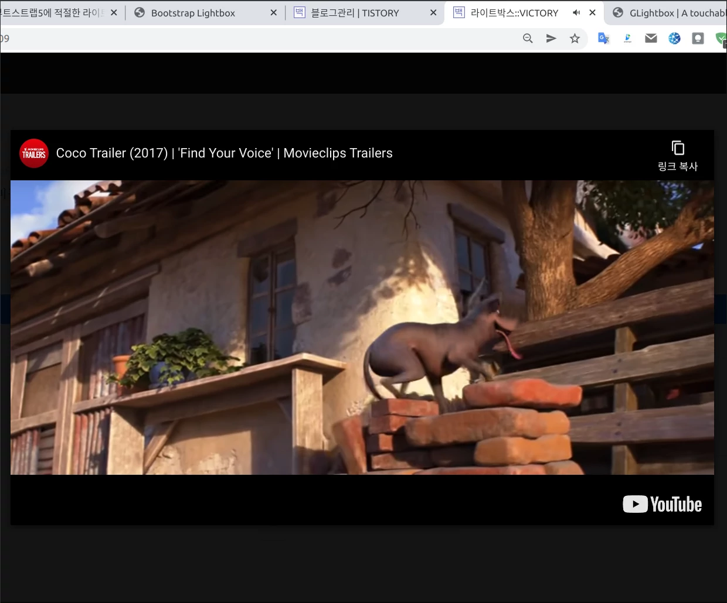Image resolution: width=727 pixels, height=603 pixels.
Task: Close the 라이트박스::VICTORY tab
Action: [592, 12]
